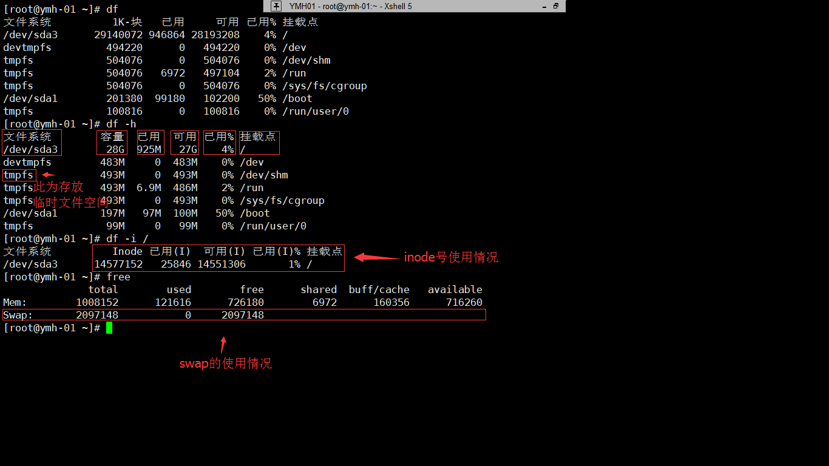Select the buff/cache value '160356'
Image resolution: width=829 pixels, height=466 pixels.
point(391,302)
